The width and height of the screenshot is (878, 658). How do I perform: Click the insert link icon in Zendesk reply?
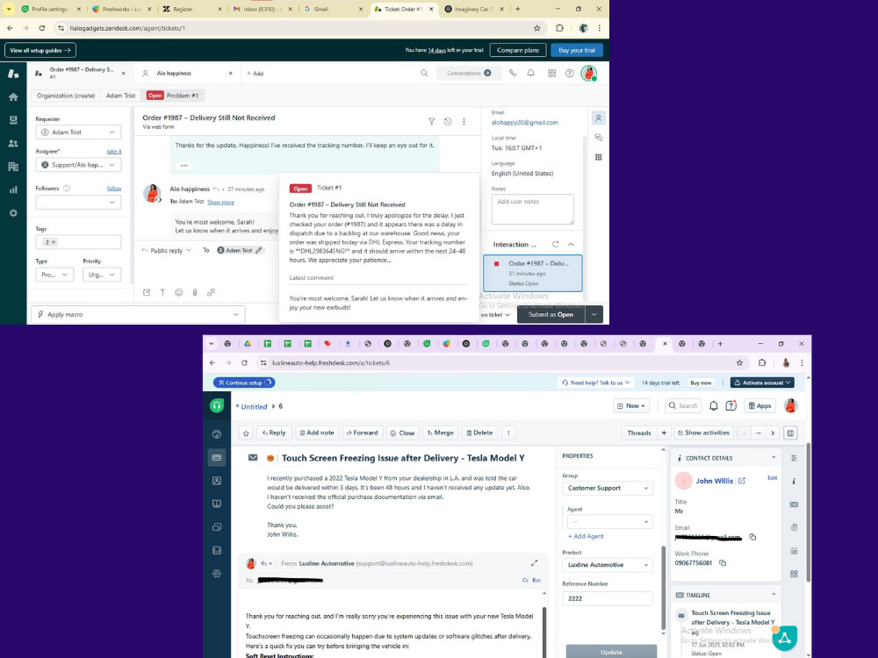pos(211,293)
